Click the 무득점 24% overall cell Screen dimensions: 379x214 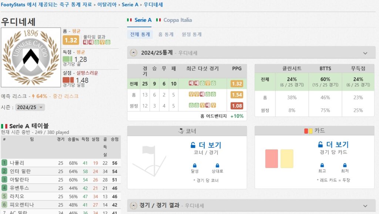tap(358, 82)
